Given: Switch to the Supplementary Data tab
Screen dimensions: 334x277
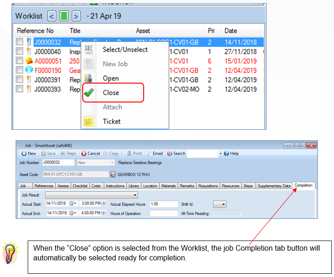Looking at the screenshot, I should click(x=274, y=186).
